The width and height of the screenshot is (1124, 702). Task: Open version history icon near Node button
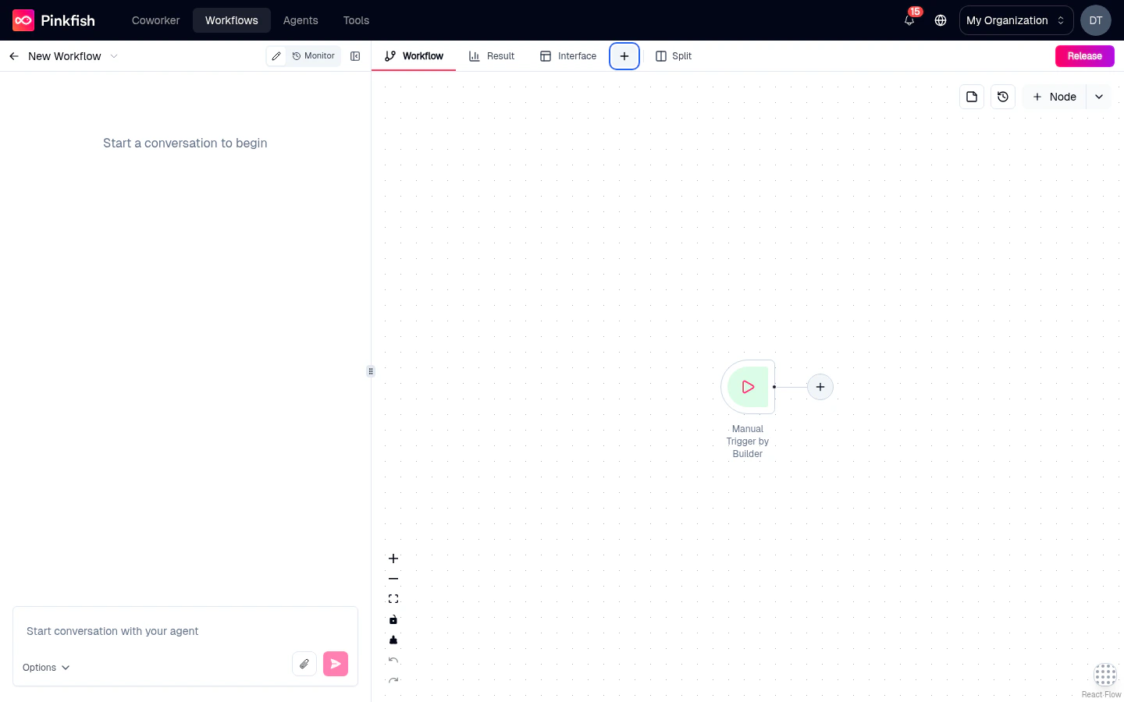tap(1003, 97)
